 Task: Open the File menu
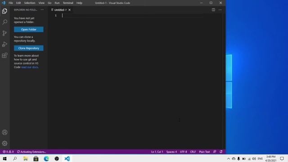coord(11,3)
